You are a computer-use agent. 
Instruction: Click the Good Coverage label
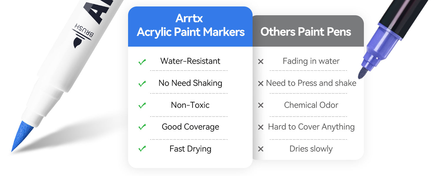click(190, 127)
